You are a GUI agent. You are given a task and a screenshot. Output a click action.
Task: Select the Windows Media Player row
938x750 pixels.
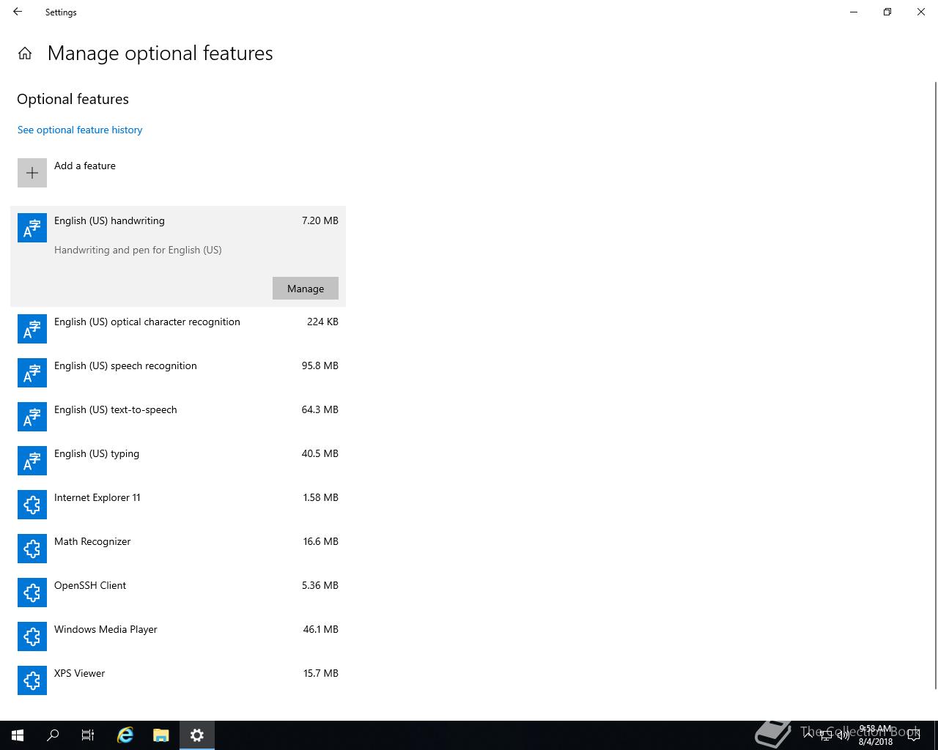pyautogui.click(x=178, y=636)
